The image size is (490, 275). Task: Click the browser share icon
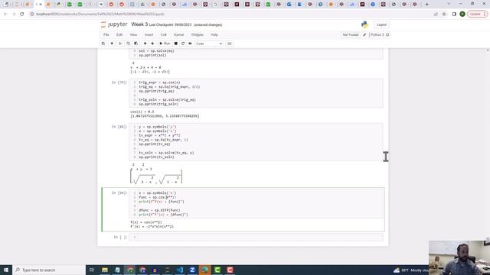pyautogui.click(x=436, y=14)
